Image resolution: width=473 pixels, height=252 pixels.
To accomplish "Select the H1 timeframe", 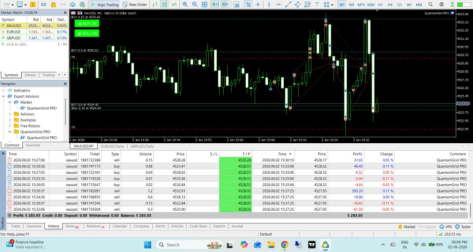I will coord(380,4).
